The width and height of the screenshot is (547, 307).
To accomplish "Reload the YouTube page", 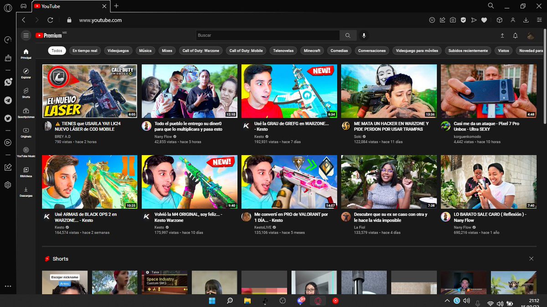I will tap(50, 20).
